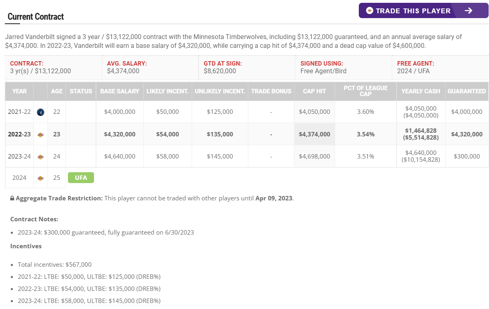Screen dimensions: 489x309
Task: Click the Signed Using Free Agent/Bird box
Action: coord(343,67)
